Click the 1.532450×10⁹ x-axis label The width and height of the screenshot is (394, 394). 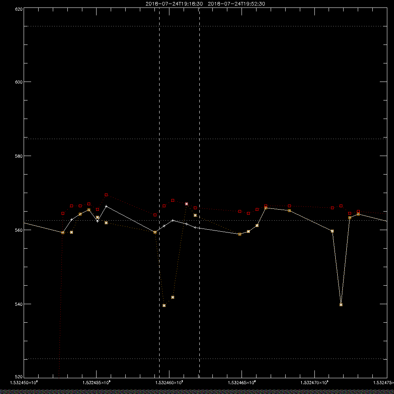(24, 383)
